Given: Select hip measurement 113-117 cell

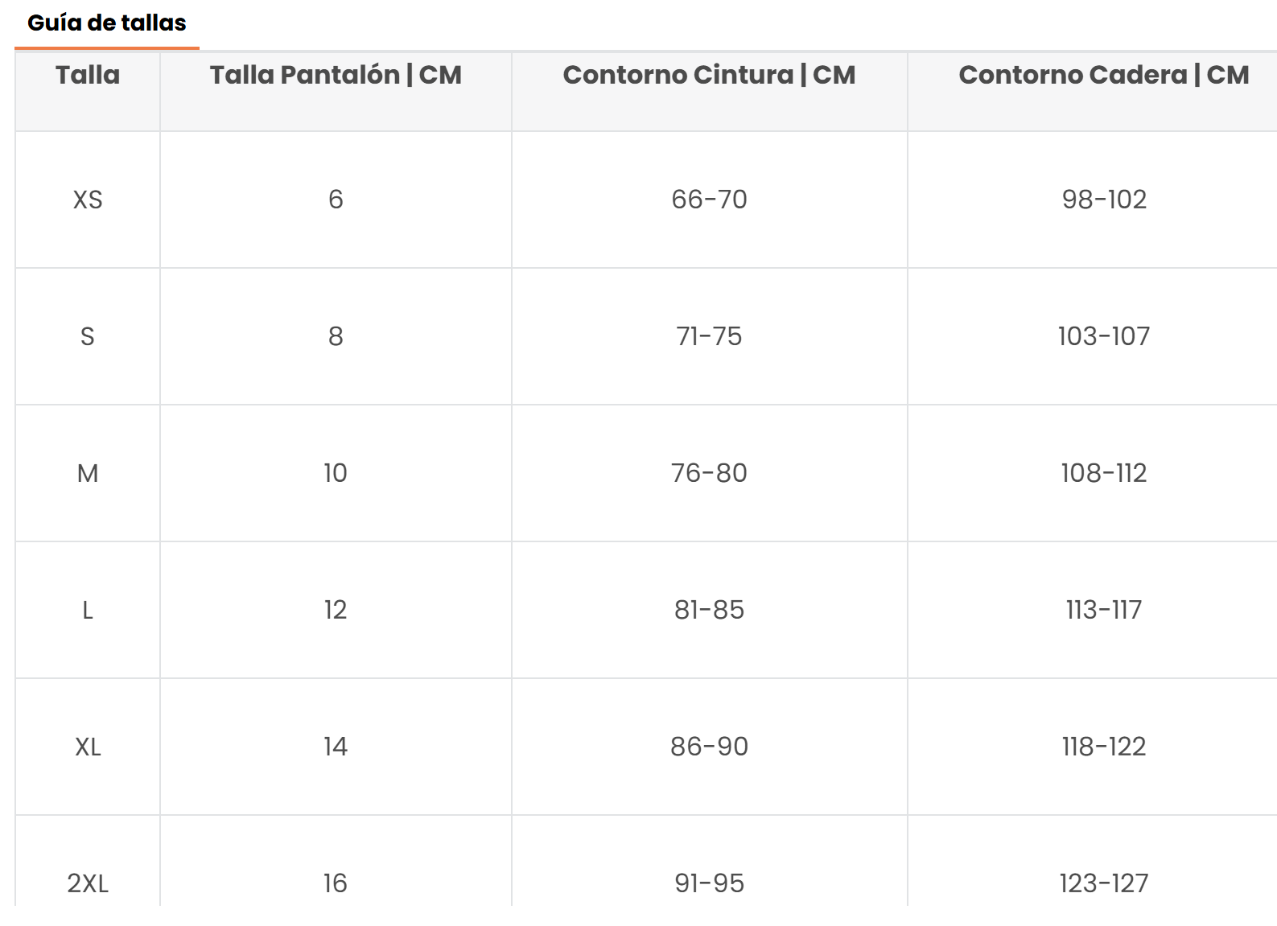Looking at the screenshot, I should (1103, 610).
